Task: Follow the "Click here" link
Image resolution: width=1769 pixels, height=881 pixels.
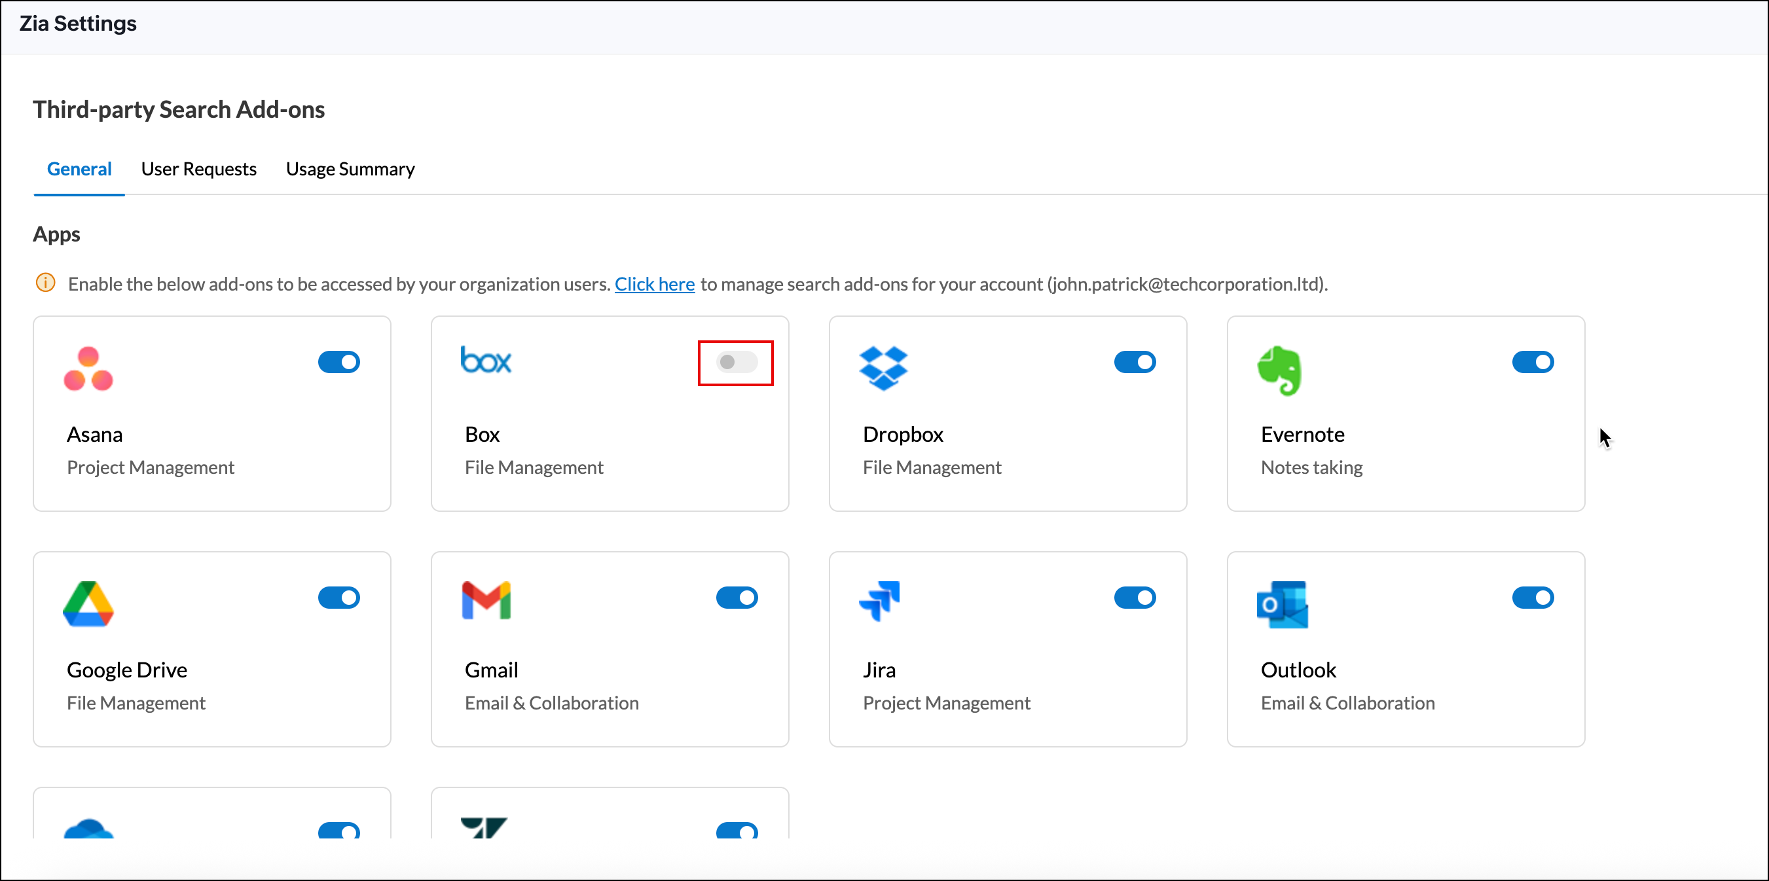Action: (654, 283)
